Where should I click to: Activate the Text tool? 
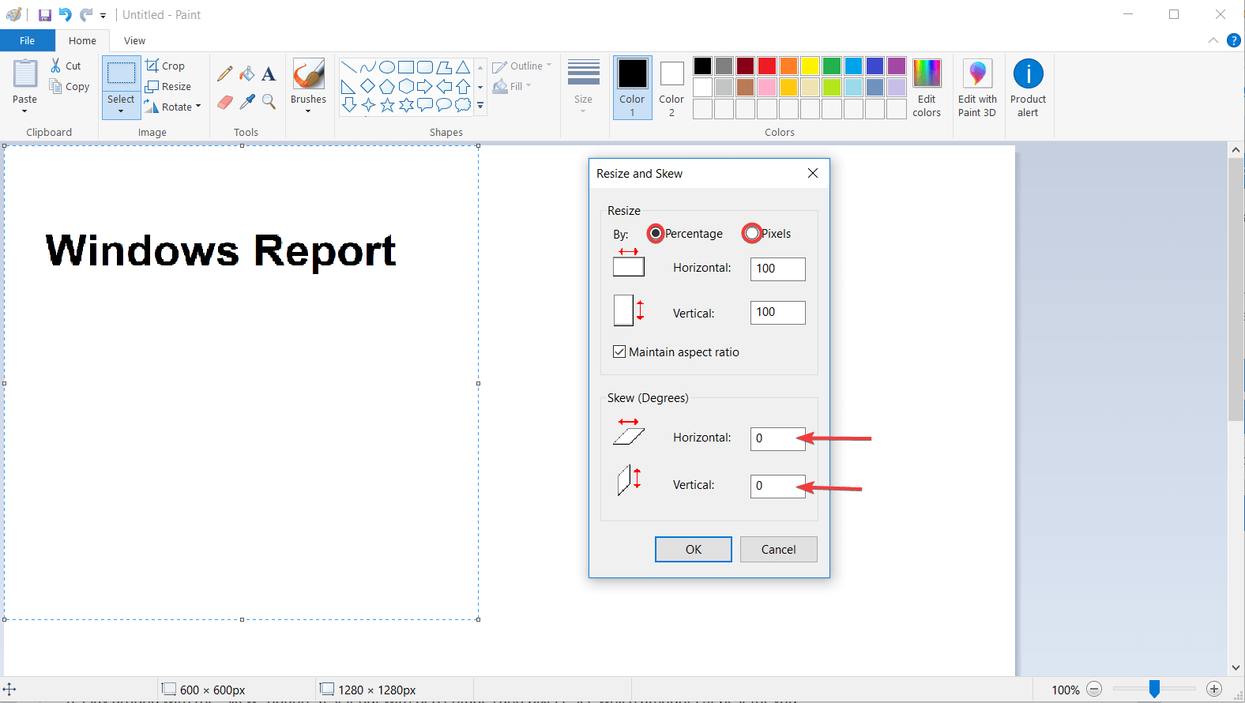pos(269,74)
